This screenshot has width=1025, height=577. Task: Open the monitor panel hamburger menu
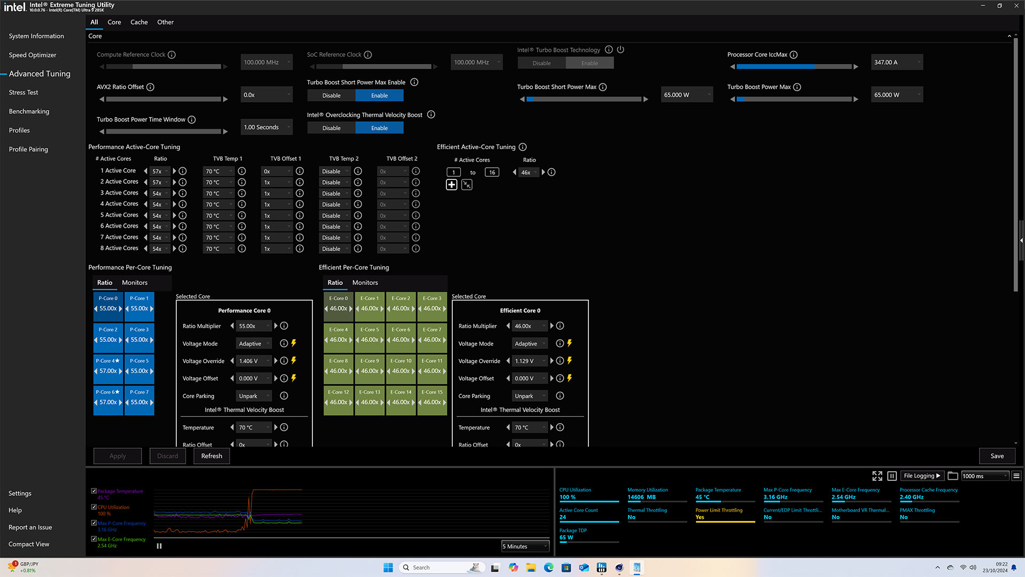[x=1016, y=476]
